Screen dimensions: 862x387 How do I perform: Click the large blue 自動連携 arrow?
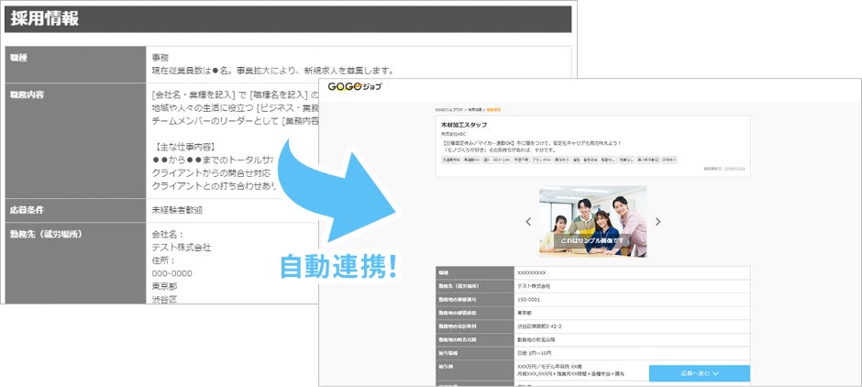pyautogui.click(x=337, y=191)
